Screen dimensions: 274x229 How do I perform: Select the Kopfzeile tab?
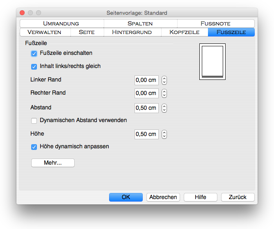[x=184, y=32]
